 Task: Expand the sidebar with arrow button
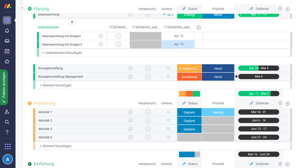22,8
